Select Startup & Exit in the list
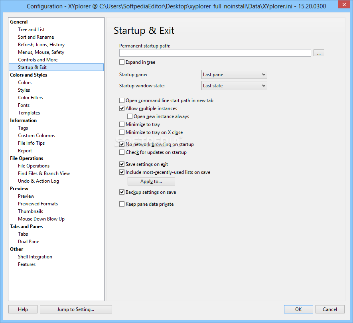353x323 pixels. 56,67
